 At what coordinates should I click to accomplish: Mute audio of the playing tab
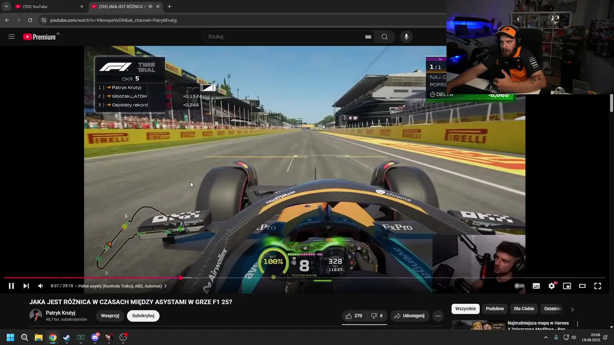(150, 7)
